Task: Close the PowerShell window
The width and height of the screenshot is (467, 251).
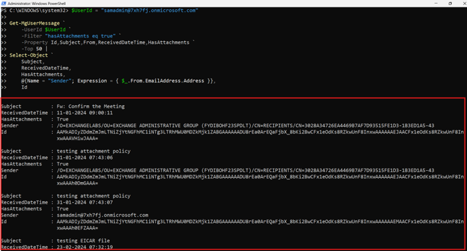Action: point(464,3)
